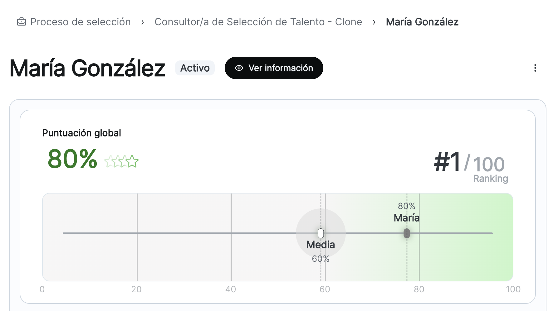Open Consultor/a de Selección de Talento breadcrumb
This screenshot has height=311, width=558.
click(258, 22)
